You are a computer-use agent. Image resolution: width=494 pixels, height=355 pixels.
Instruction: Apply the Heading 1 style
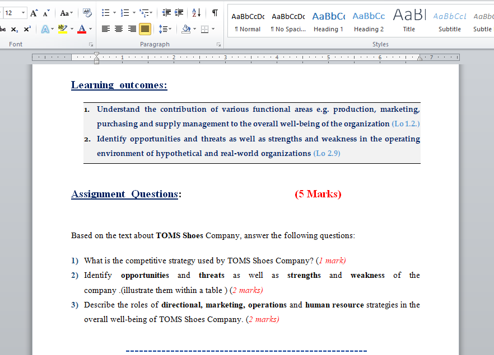click(329, 22)
